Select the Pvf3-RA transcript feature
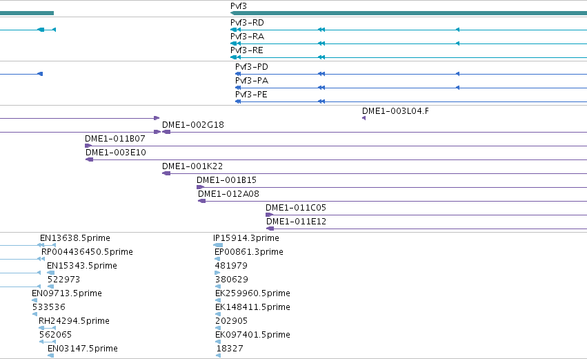This screenshot has width=587, height=359. pos(408,43)
